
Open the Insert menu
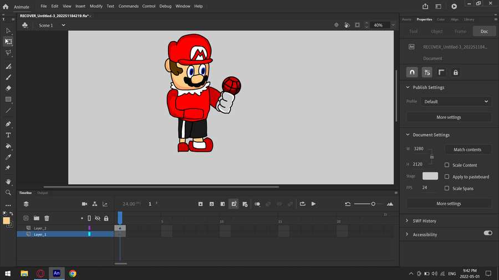[x=80, y=6]
